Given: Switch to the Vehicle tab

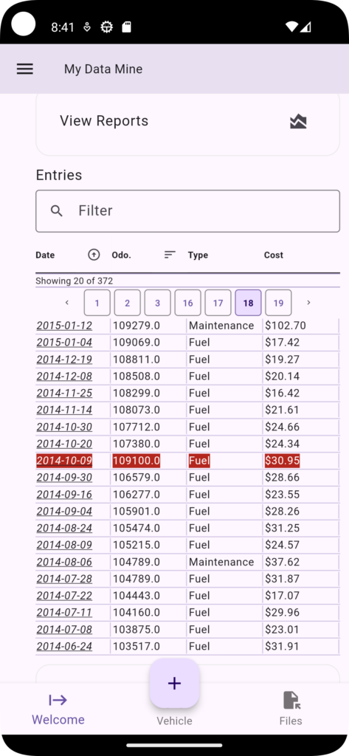Looking at the screenshot, I should [174, 721].
